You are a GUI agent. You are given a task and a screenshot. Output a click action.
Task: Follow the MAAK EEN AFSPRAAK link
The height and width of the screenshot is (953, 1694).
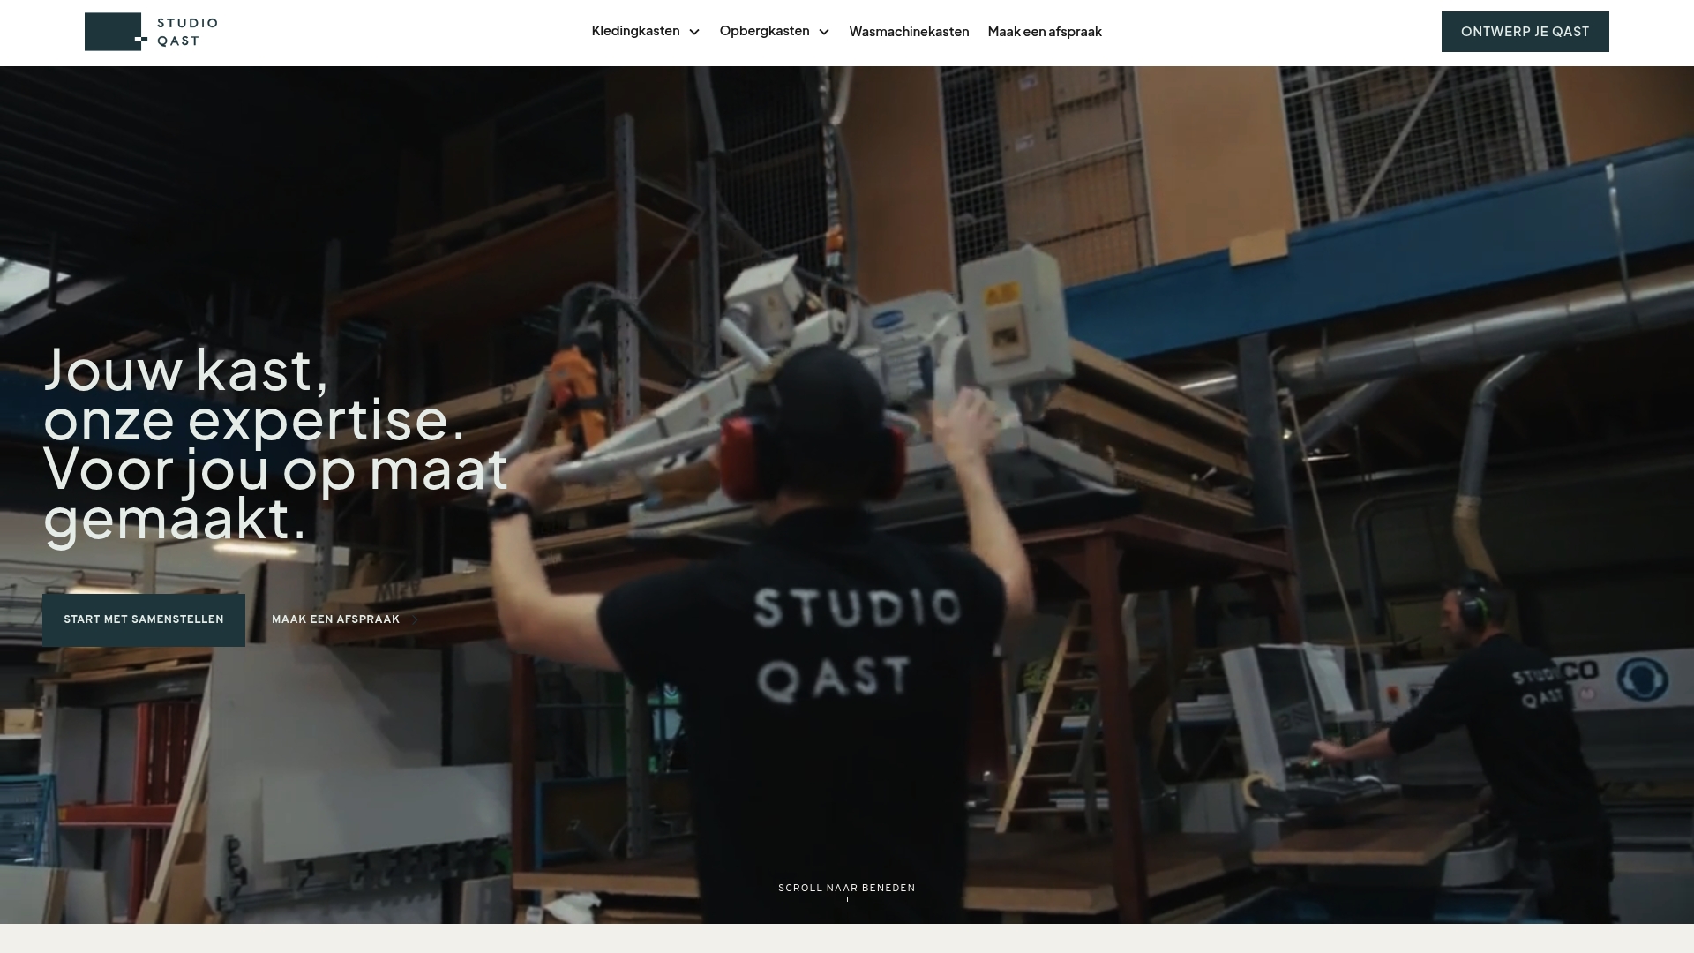(335, 619)
